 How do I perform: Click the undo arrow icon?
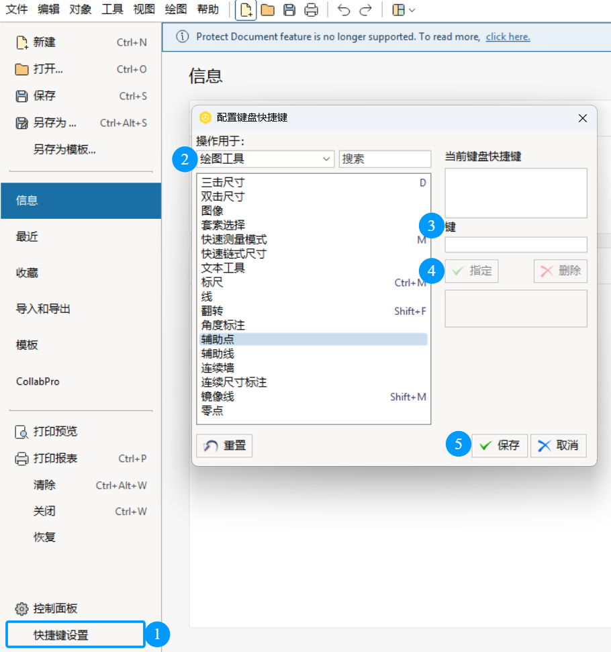pyautogui.click(x=344, y=10)
